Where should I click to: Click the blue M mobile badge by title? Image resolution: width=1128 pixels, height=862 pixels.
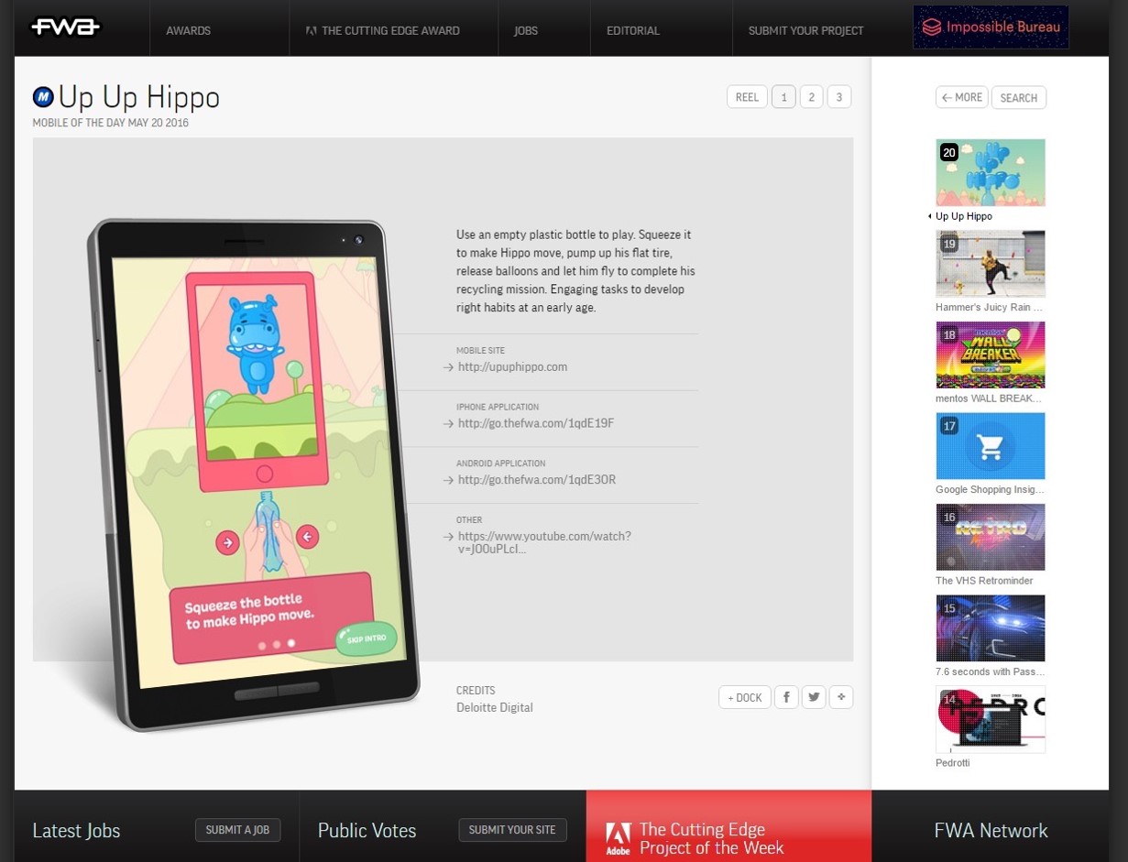coord(42,97)
